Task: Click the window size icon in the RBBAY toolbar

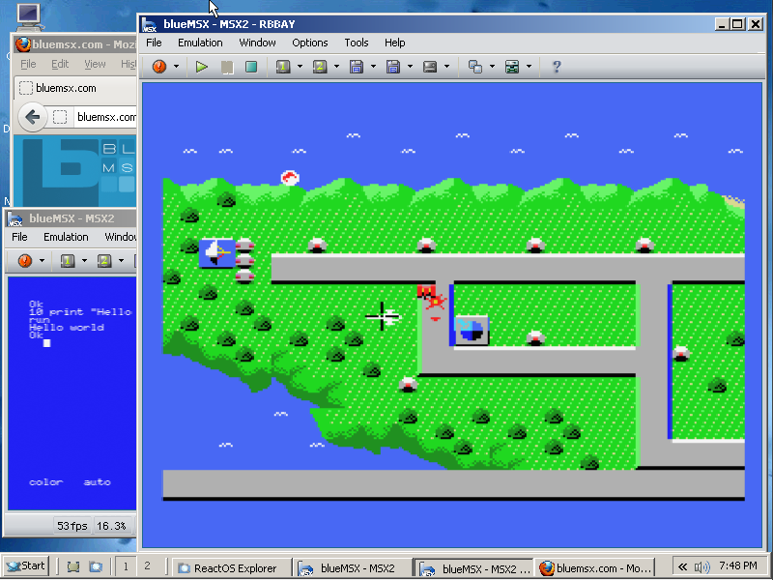Action: [475, 67]
